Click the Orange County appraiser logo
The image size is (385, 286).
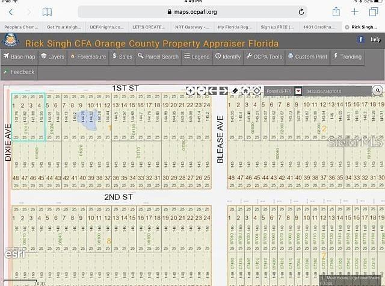coord(11,40)
